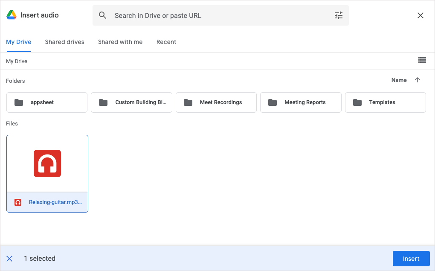Open the advanced search filter options icon
The image size is (435, 271).
[x=339, y=15]
